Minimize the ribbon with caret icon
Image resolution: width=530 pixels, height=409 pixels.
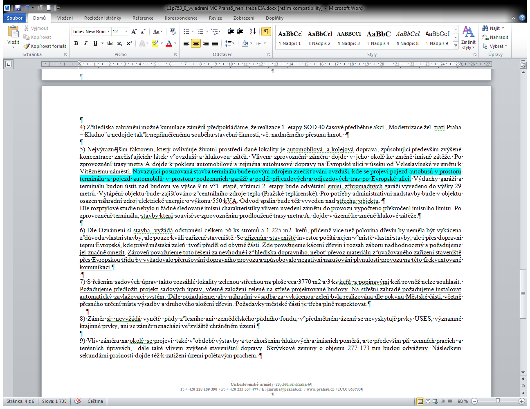coord(513,18)
